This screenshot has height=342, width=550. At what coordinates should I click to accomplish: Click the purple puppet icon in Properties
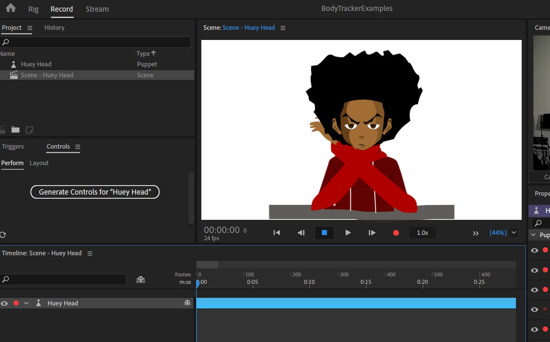point(536,210)
